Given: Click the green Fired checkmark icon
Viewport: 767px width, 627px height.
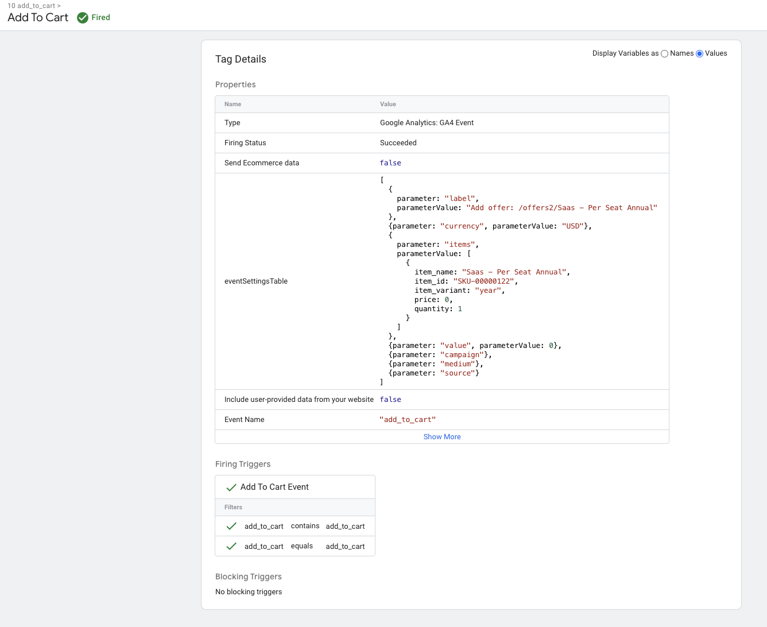Looking at the screenshot, I should tap(83, 18).
